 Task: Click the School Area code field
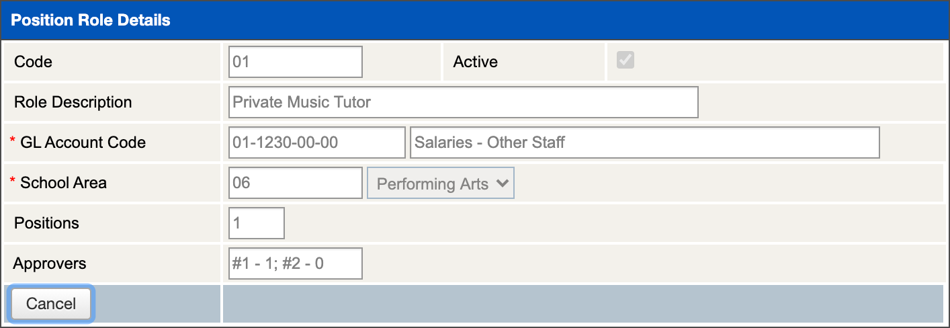(295, 183)
